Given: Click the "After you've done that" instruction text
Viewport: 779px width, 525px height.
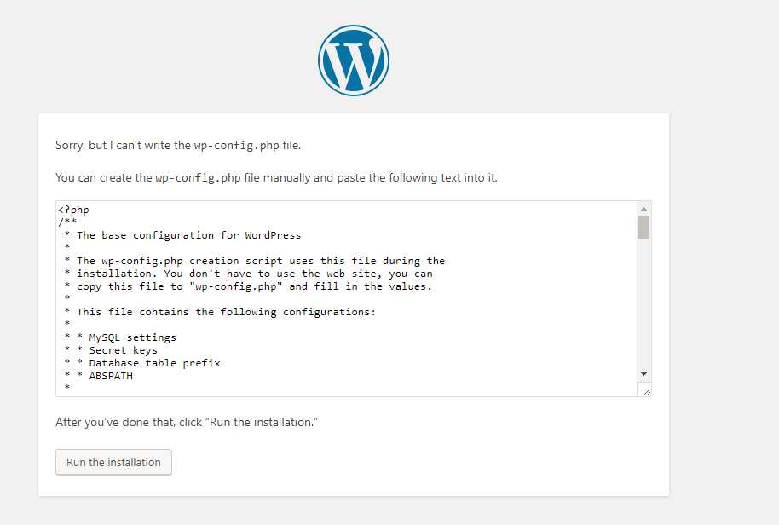Looking at the screenshot, I should pos(187,422).
